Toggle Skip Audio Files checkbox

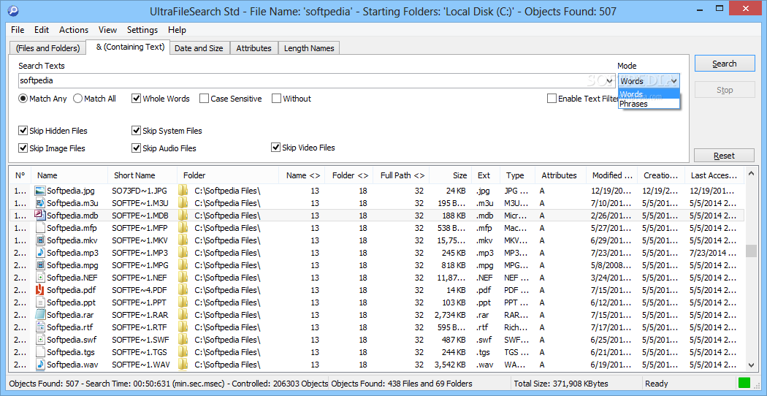137,148
